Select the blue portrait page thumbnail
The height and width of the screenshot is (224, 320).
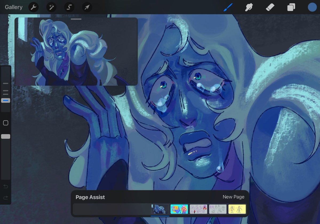click(160, 209)
